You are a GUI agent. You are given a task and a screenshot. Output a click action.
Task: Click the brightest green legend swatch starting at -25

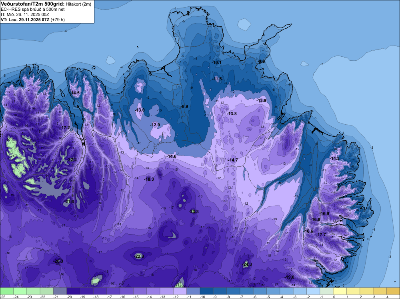[x=7, y=291]
